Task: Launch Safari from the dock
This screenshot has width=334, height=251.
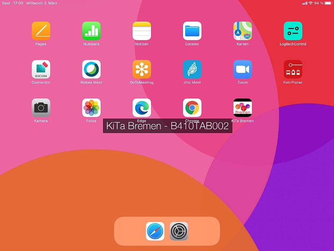Action: pyautogui.click(x=155, y=231)
